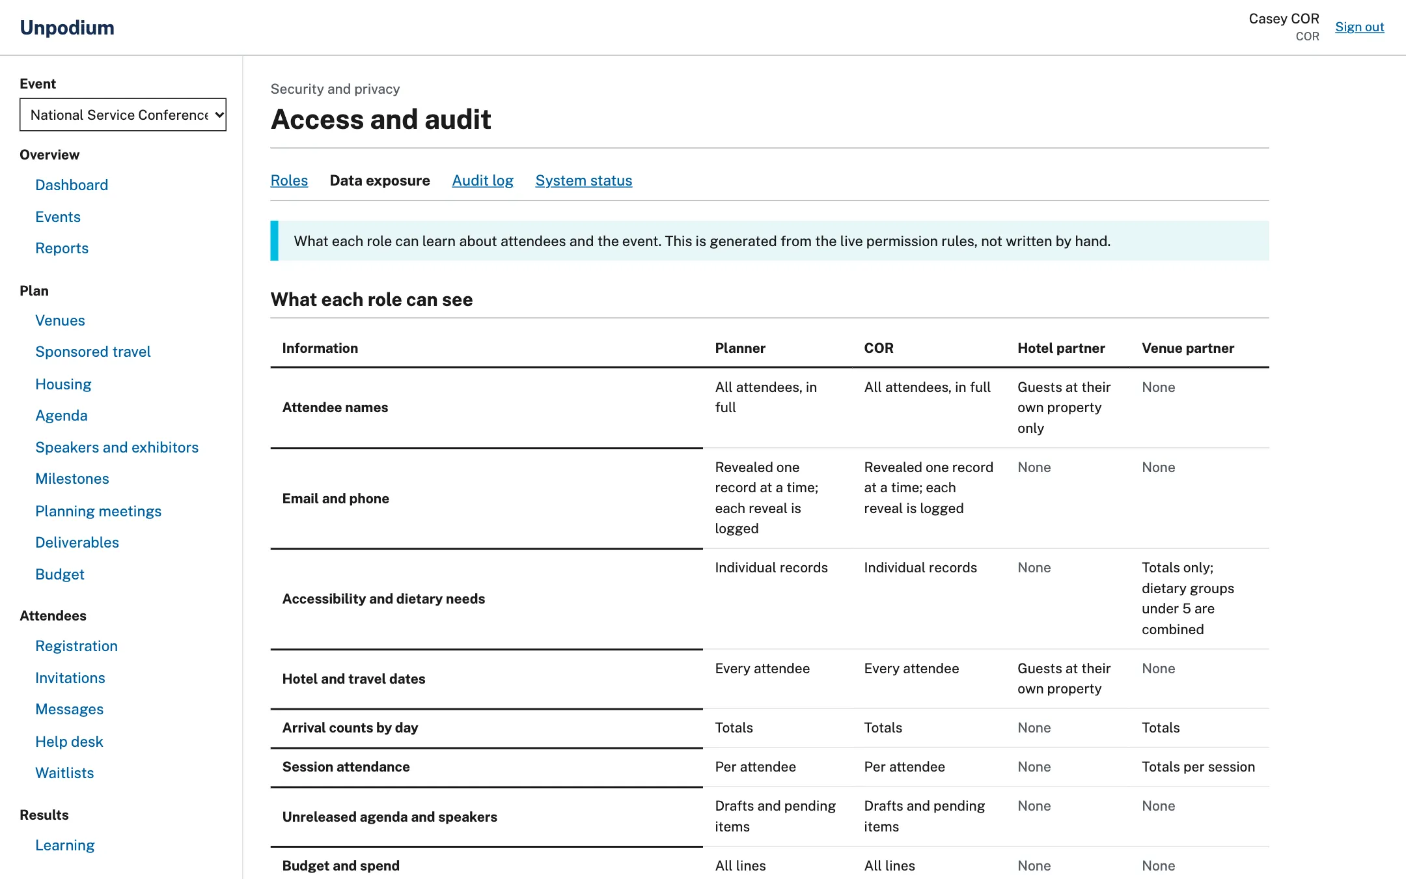
Task: Navigate to Housing
Action: click(x=63, y=384)
